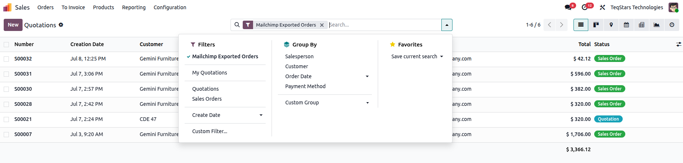
Task: Go to next page of records
Action: click(x=562, y=25)
